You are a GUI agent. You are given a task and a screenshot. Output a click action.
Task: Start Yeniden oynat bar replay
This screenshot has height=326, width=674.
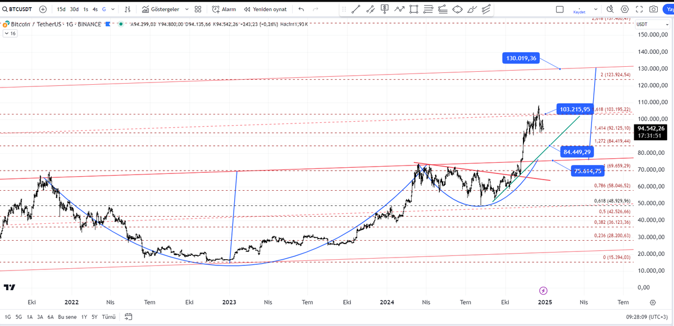(x=265, y=10)
